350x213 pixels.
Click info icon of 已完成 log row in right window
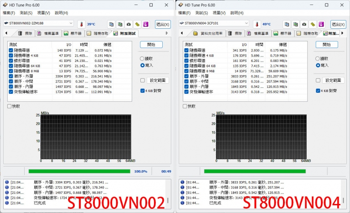[x=182, y=203]
